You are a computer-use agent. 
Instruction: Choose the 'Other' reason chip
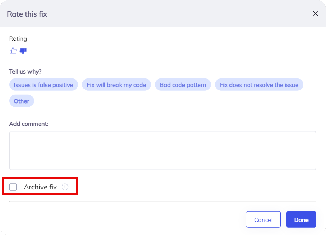22,101
